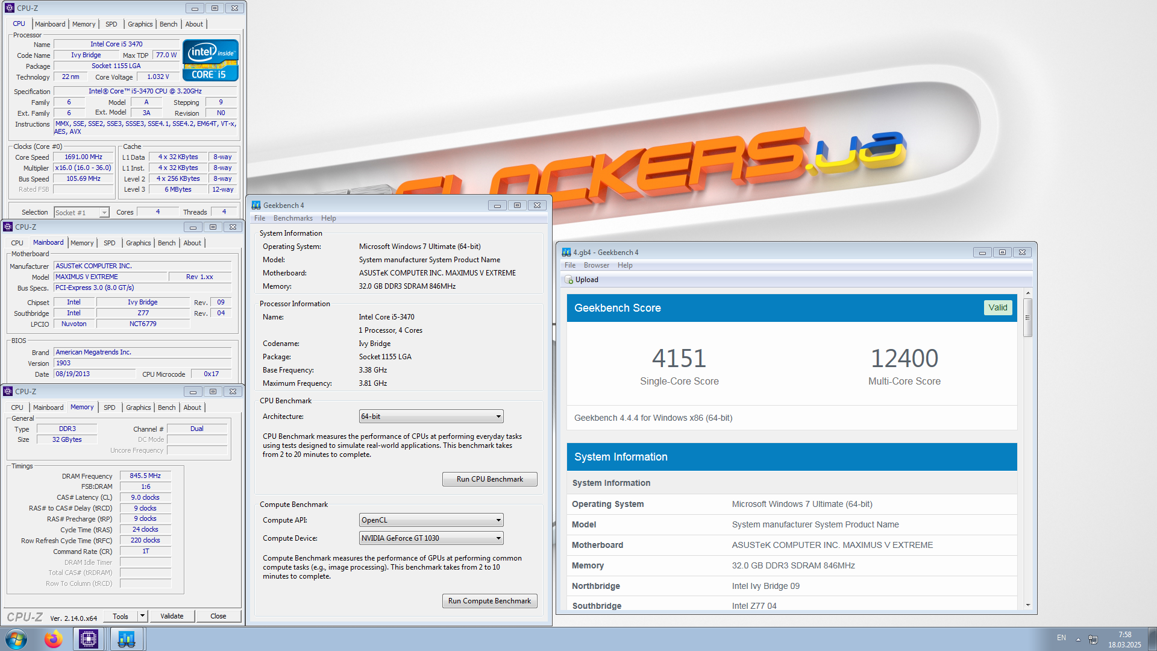
Task: Launch Firefox from the taskbar
Action: tap(53, 639)
